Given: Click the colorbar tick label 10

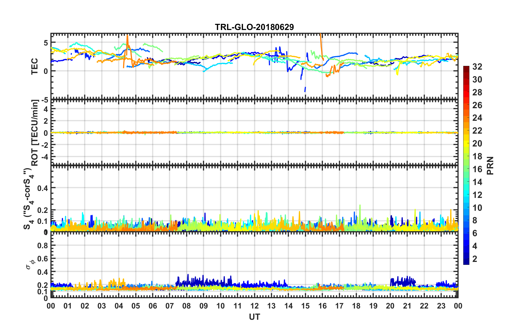Looking at the screenshot, I should point(477,208).
